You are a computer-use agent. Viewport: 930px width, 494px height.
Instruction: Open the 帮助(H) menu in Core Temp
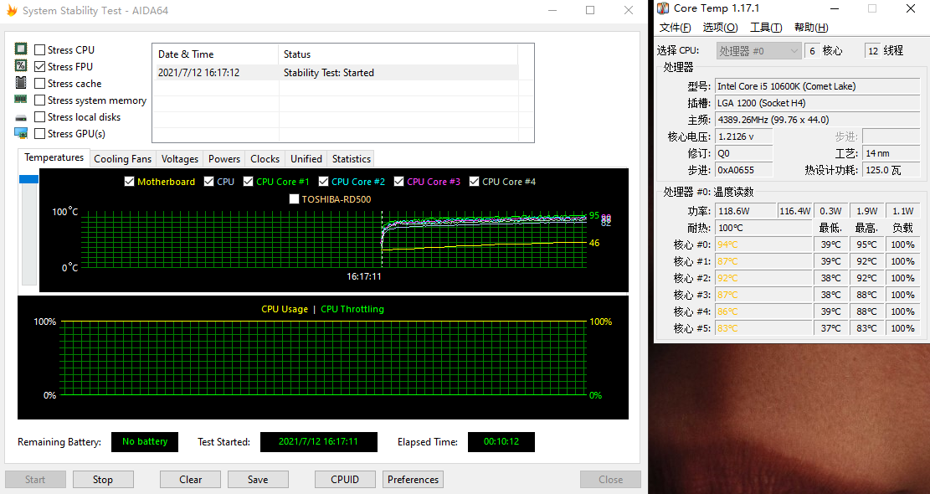811,28
